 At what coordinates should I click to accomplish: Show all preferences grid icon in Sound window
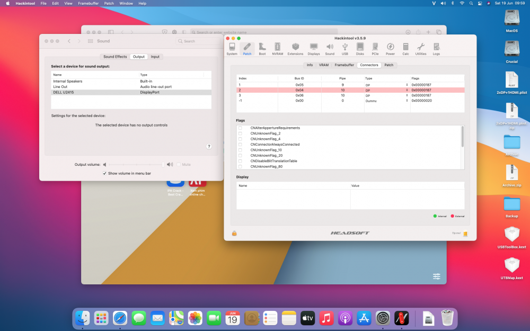click(90, 41)
